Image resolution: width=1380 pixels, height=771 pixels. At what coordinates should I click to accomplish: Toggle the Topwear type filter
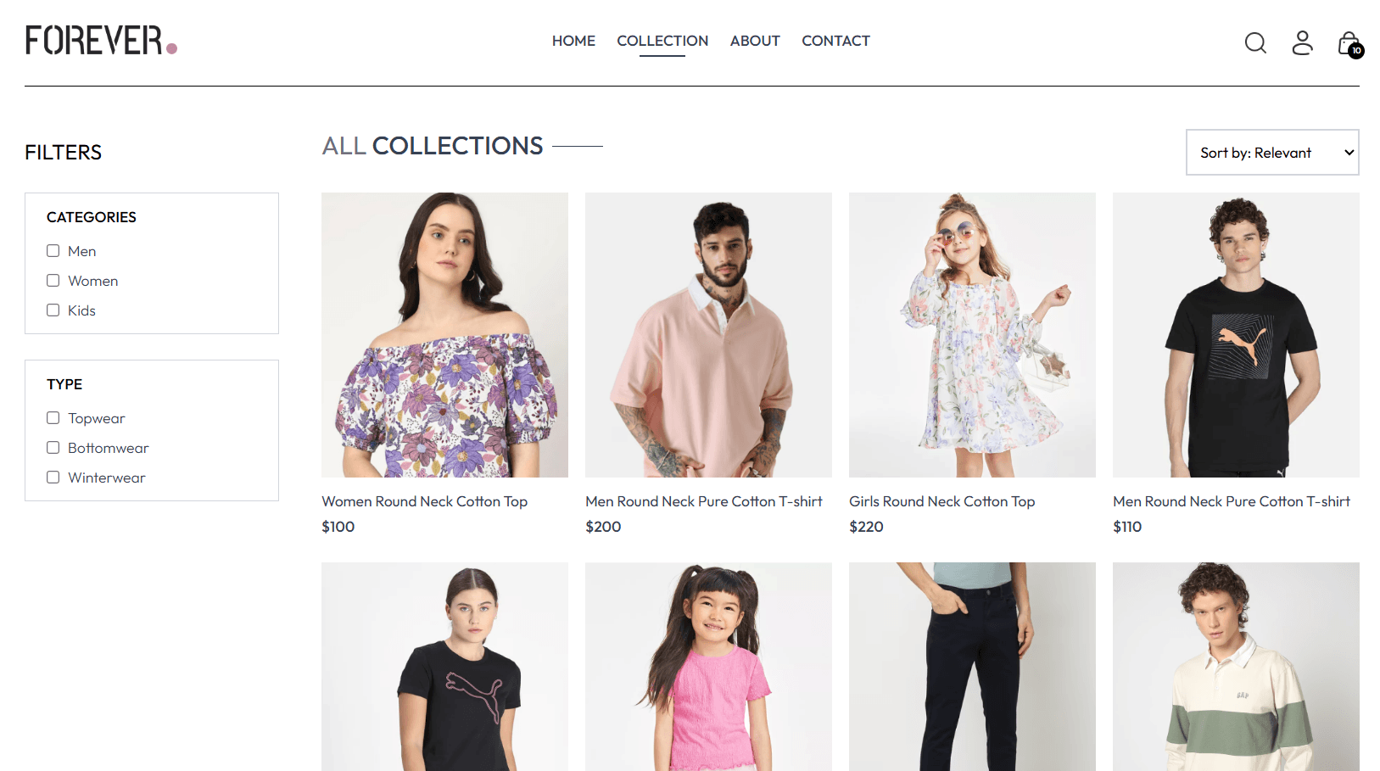click(53, 418)
